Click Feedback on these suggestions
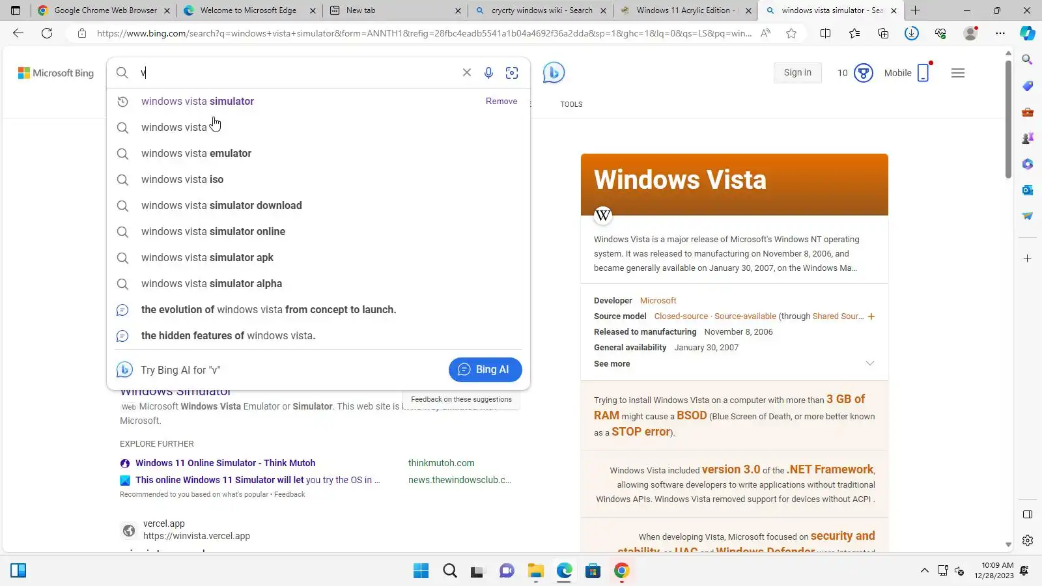Viewport: 1042px width, 586px height. tap(461, 400)
